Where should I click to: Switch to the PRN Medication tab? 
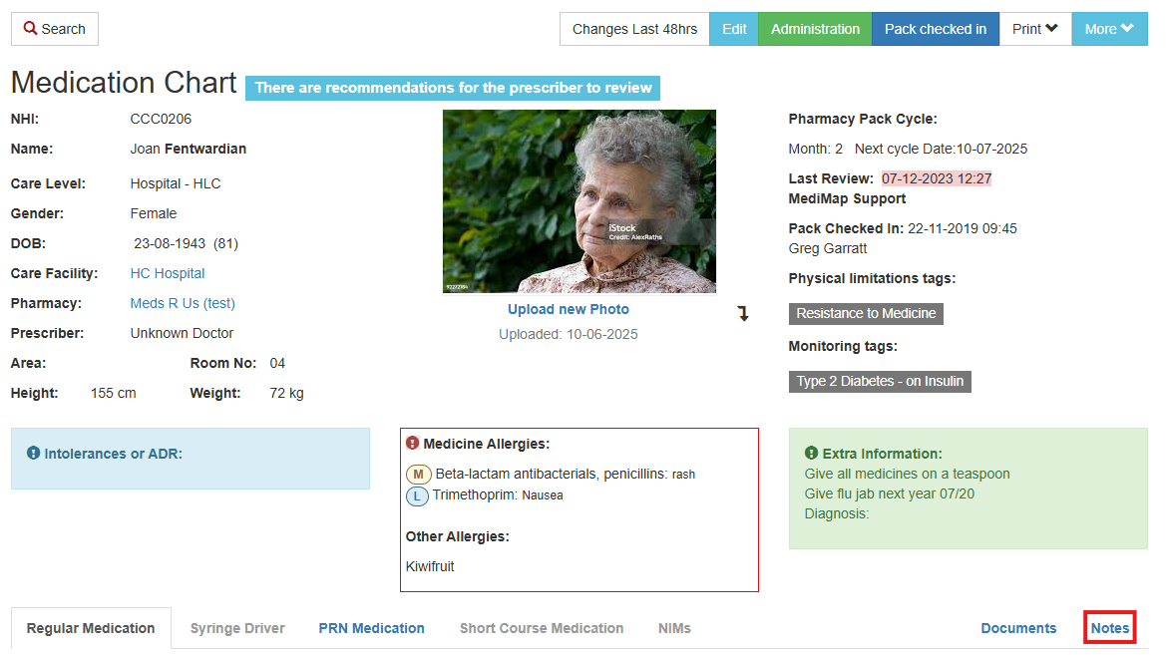point(371,628)
